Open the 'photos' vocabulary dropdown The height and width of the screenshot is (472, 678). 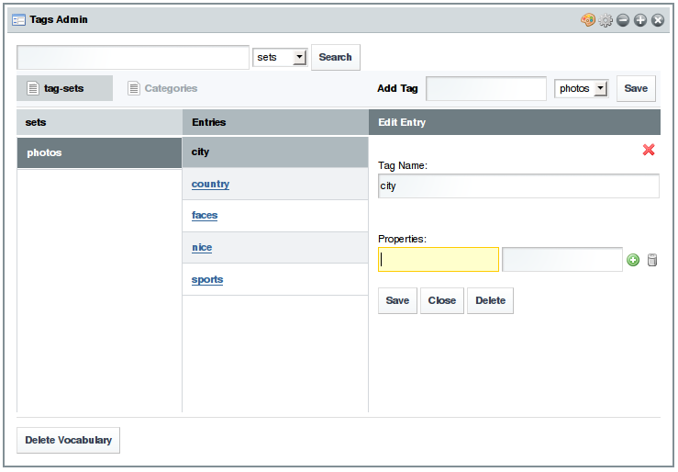[583, 88]
